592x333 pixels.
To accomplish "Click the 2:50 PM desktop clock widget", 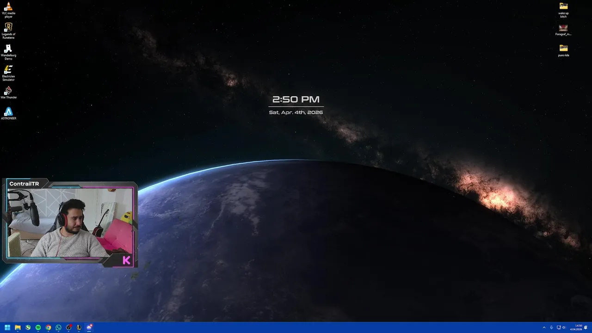I will tap(296, 99).
